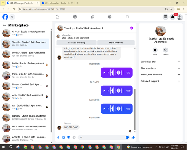This screenshot has height=150, width=187.
Task: Open Lizmary - Studio 1 Bath Apartment chat
Action: point(25,117)
